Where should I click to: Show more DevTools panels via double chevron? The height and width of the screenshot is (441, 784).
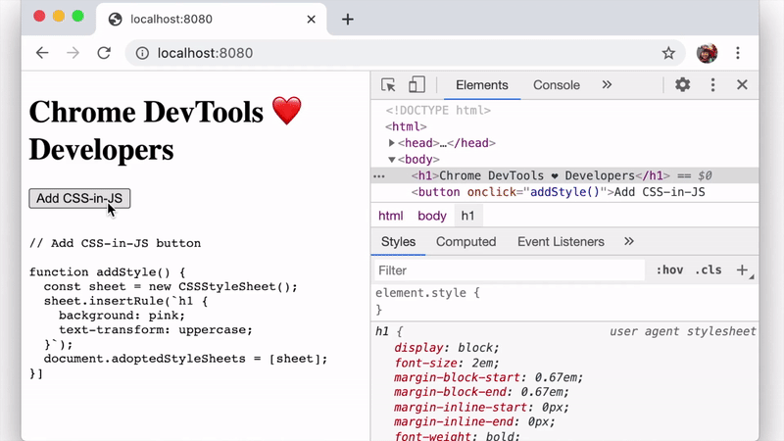tap(607, 85)
